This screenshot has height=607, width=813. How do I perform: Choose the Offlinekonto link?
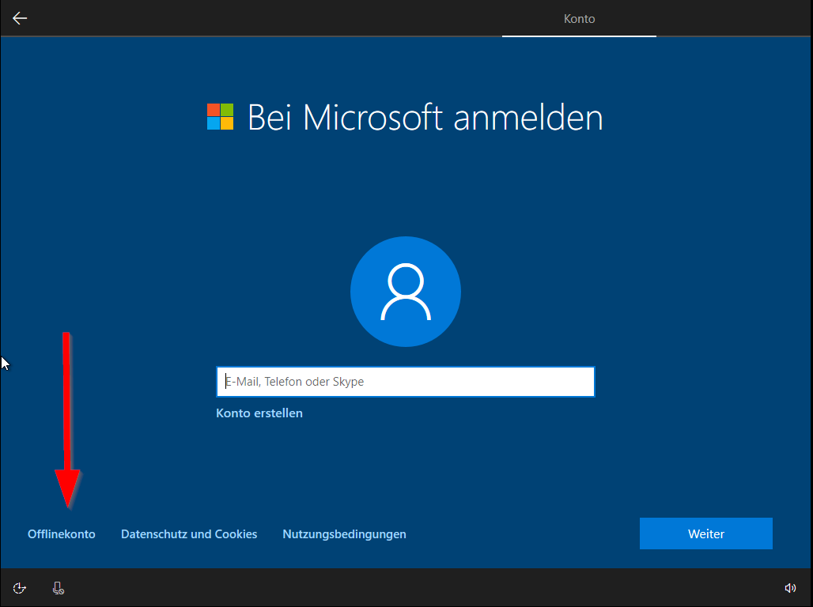(x=61, y=534)
